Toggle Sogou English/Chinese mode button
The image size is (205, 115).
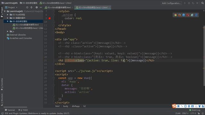[x=178, y=106]
